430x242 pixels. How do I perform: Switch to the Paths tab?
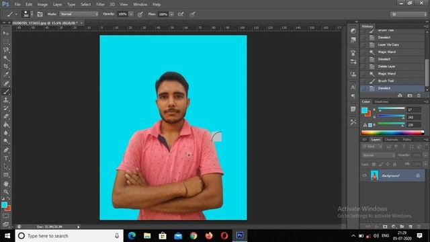[406, 140]
